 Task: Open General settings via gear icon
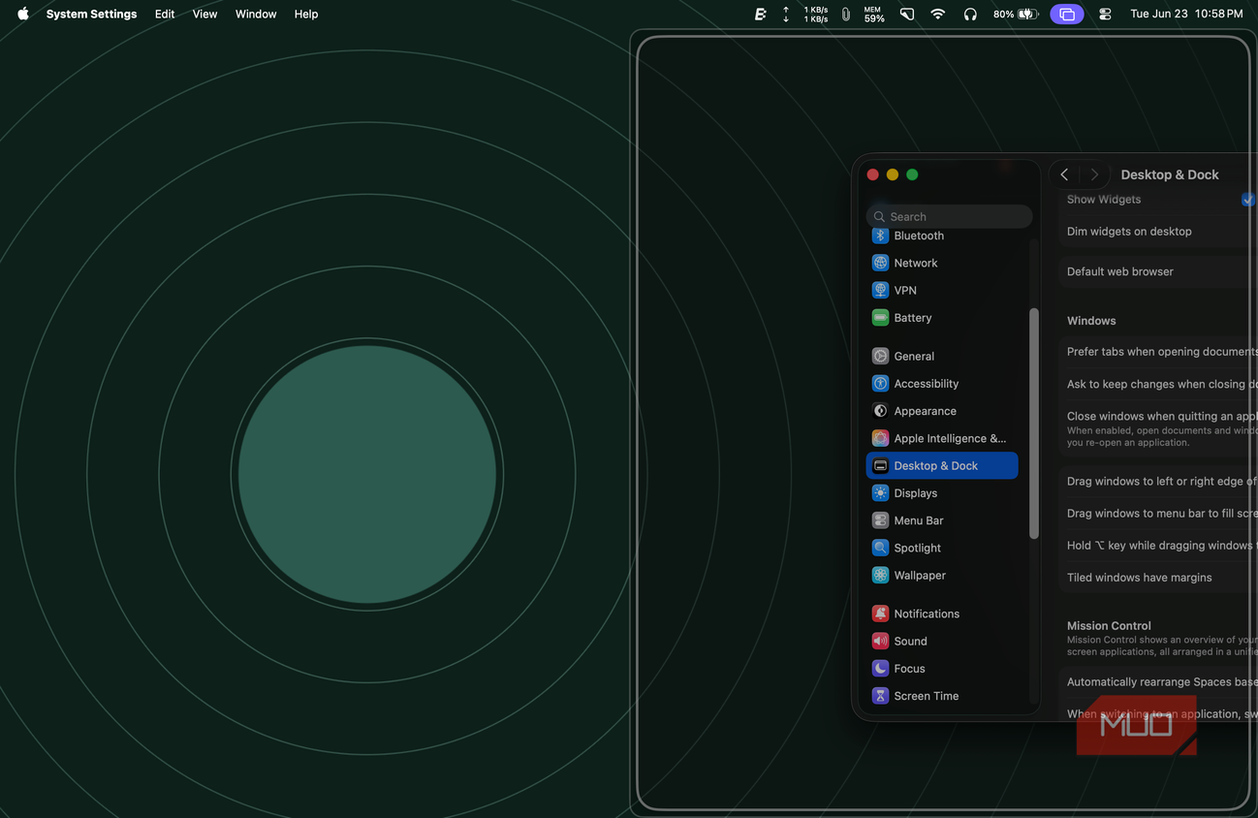(880, 356)
